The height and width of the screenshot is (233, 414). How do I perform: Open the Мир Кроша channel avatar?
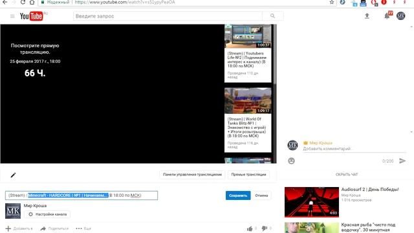pos(13,211)
